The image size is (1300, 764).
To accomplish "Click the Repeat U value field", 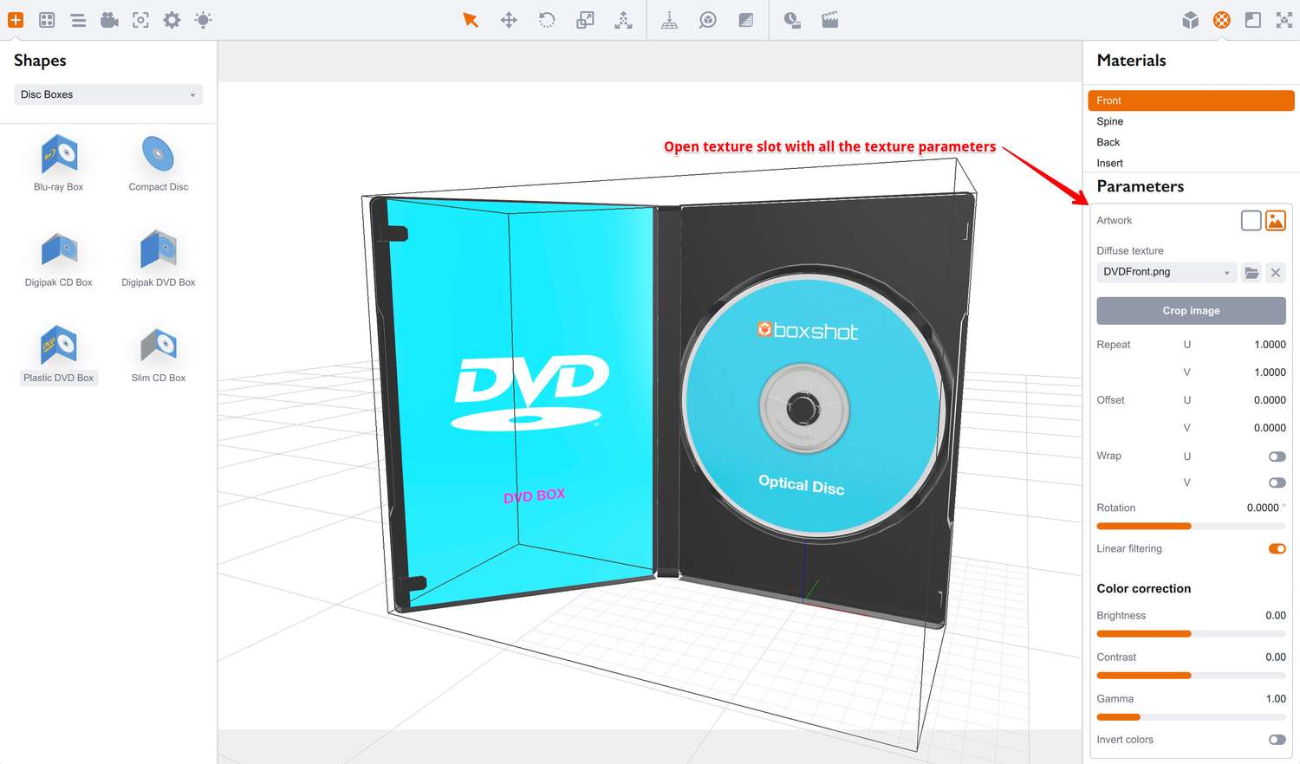I will [x=1248, y=345].
